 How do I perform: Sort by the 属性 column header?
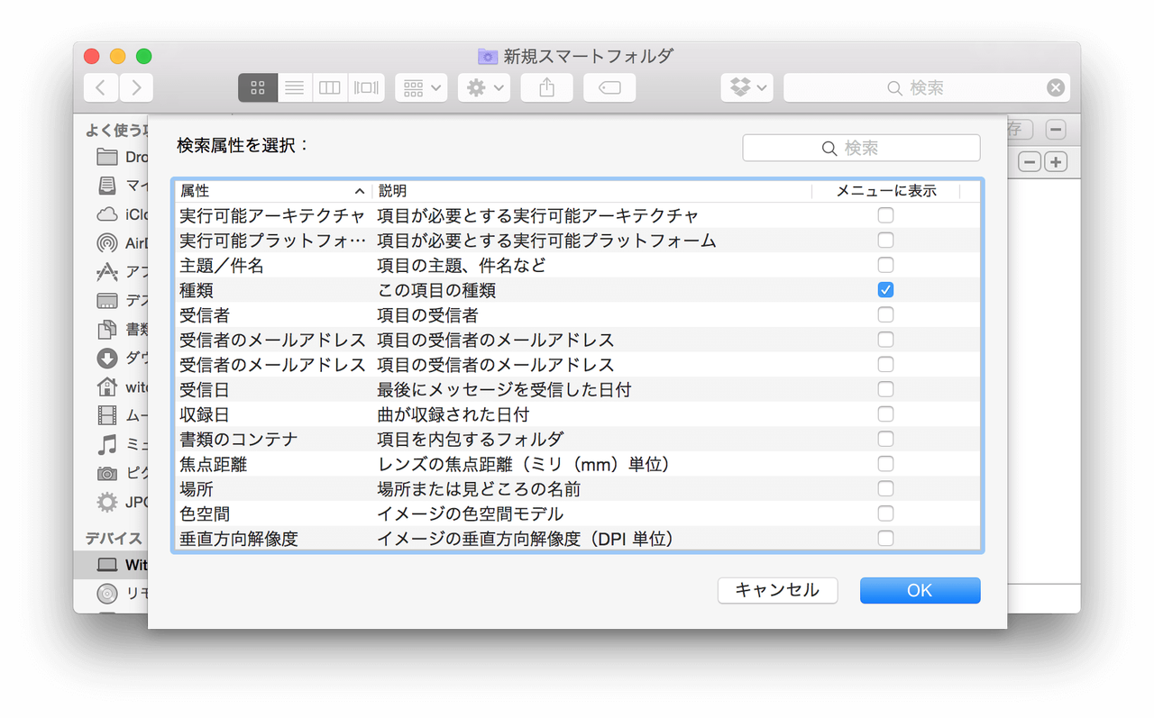pos(272,191)
